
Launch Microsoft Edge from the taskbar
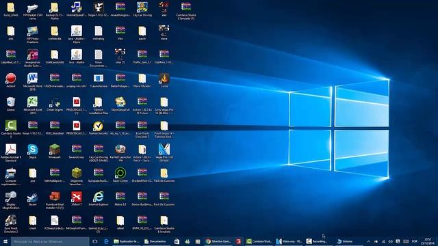(x=106, y=241)
